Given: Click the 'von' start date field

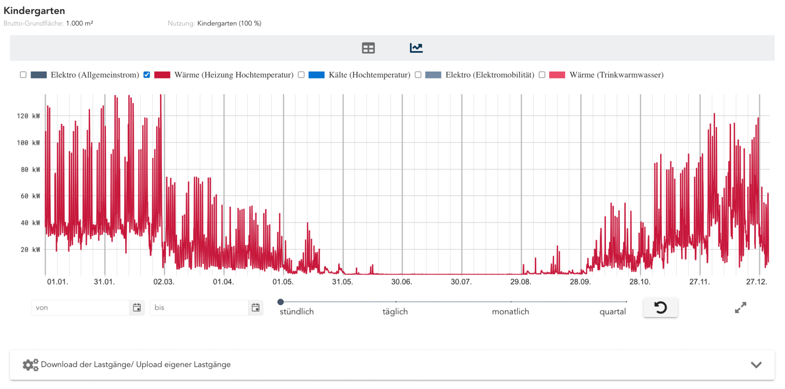Looking at the screenshot, I should (81, 308).
